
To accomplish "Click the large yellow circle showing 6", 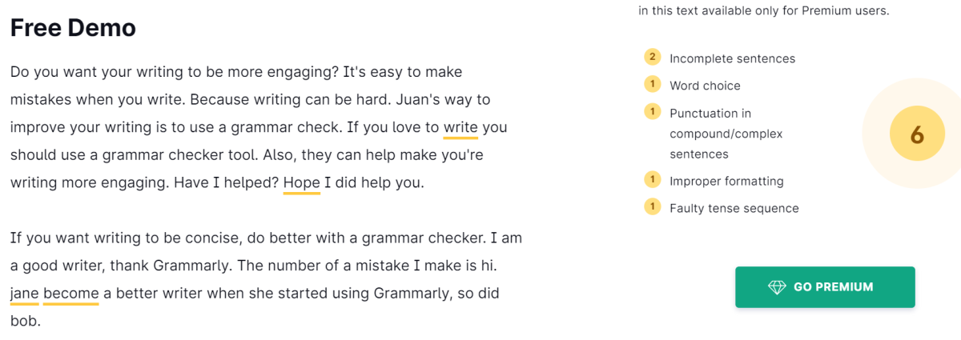I will pyautogui.click(x=917, y=135).
